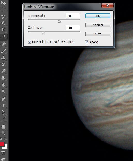The height and width of the screenshot is (161, 133).
Task: Click OK to apply adjustment
Action: tap(98, 16)
